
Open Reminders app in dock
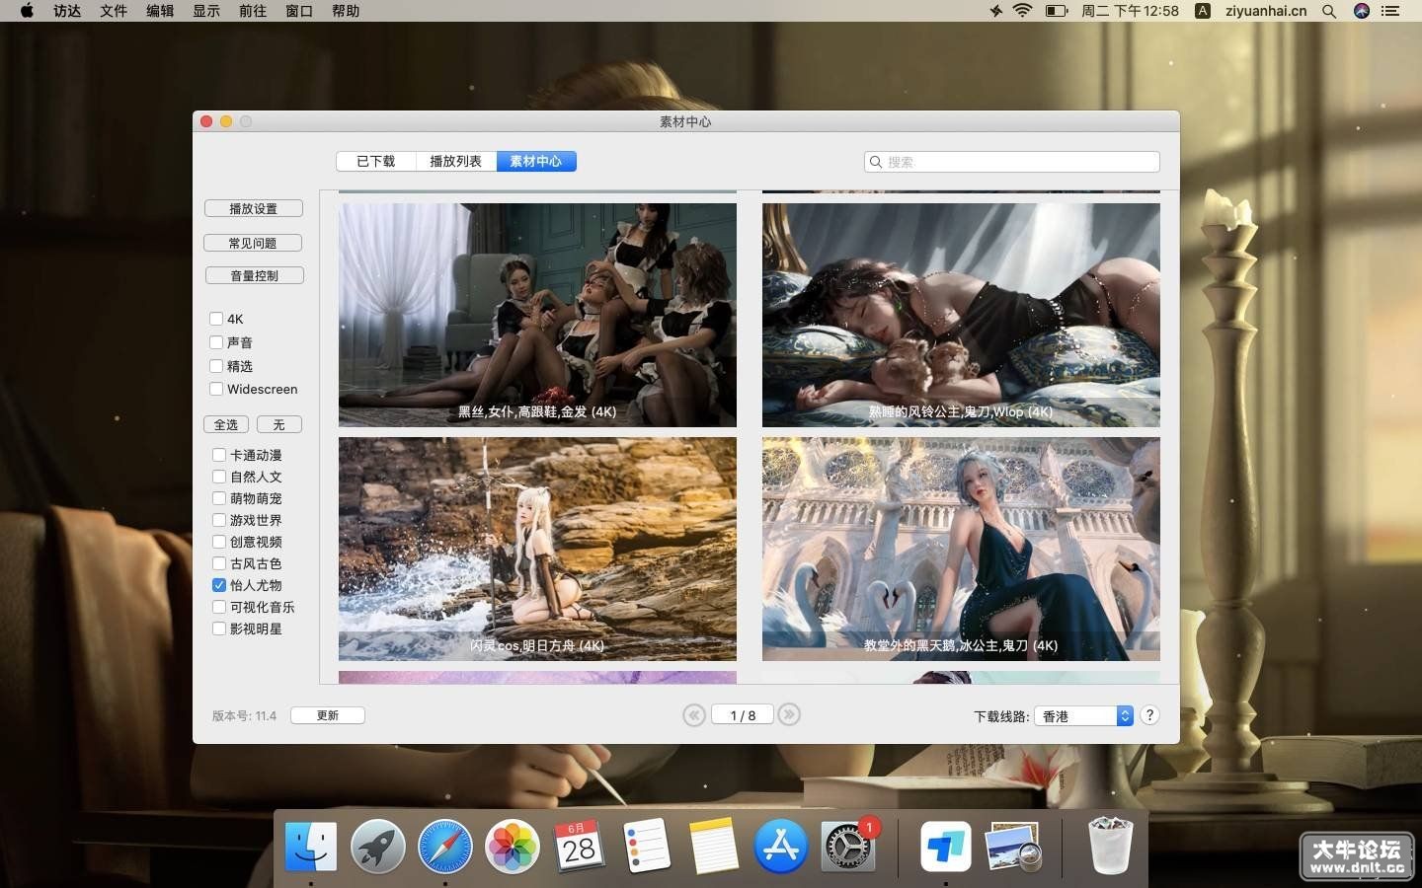pos(647,847)
